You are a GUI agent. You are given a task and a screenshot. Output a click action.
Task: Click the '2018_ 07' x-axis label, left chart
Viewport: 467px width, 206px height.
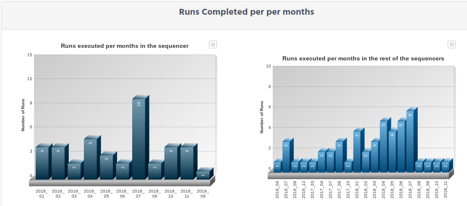click(x=139, y=193)
